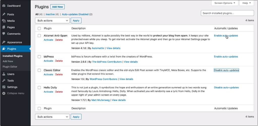Image resolution: width=258 pixels, height=126 pixels.
Task: Show the All plugins filter
Action: [x=37, y=14]
